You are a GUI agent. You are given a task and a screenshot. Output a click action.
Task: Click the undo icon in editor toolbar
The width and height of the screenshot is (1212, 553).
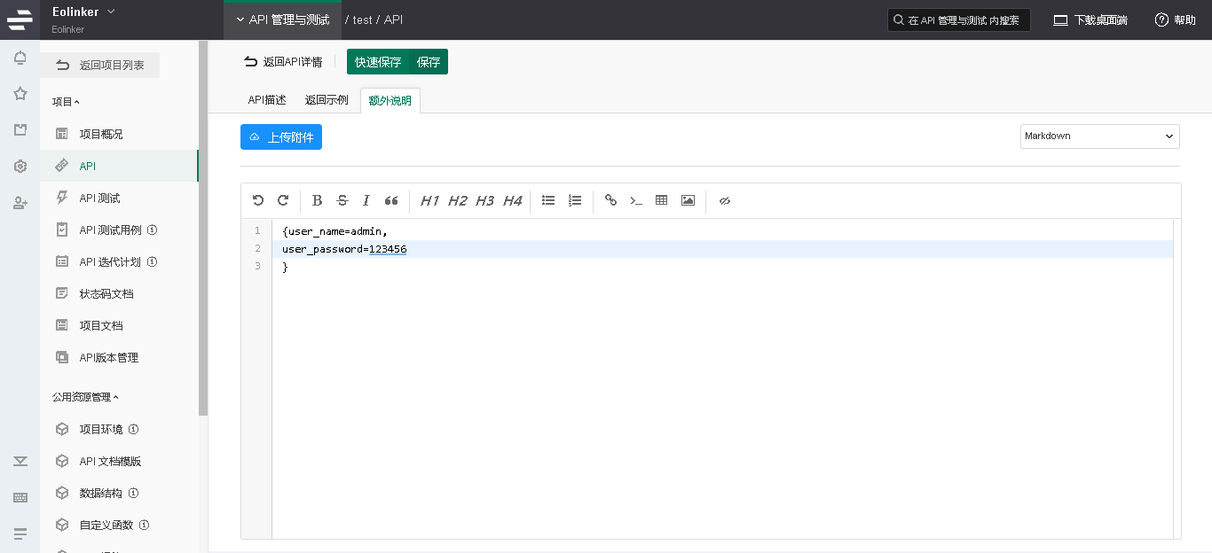click(258, 200)
